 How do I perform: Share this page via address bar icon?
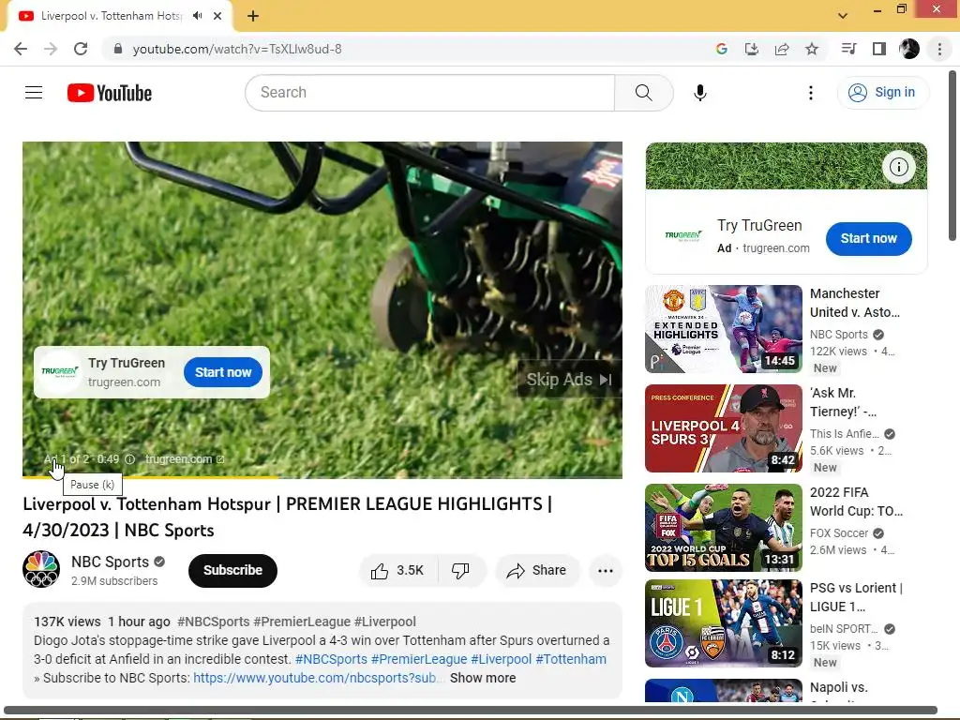pos(782,49)
